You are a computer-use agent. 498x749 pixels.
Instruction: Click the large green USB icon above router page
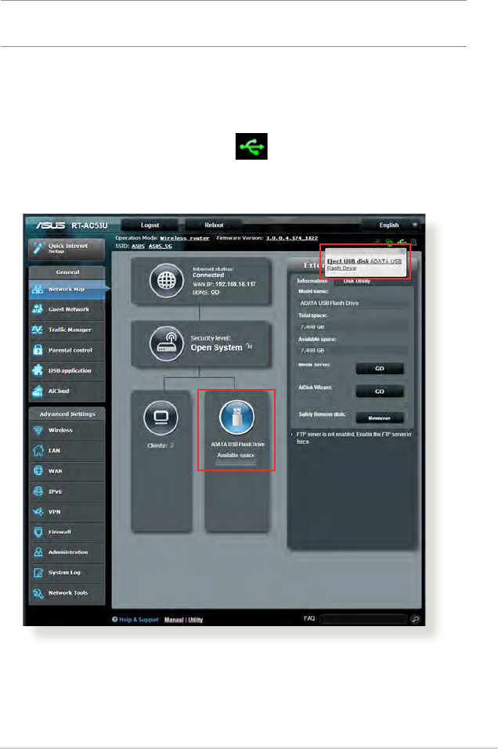click(x=251, y=146)
